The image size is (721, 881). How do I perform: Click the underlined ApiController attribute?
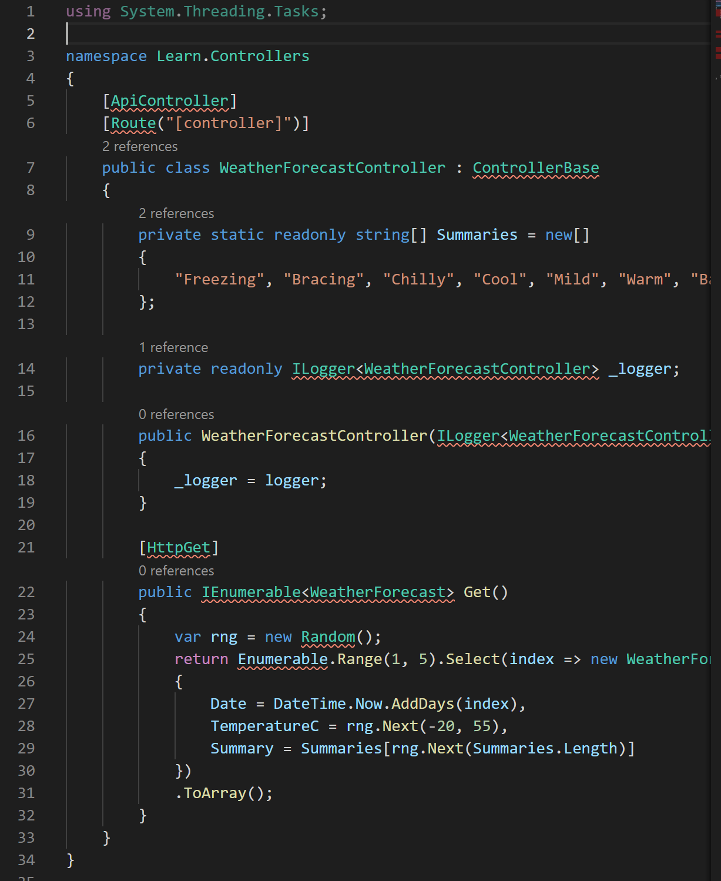point(169,101)
